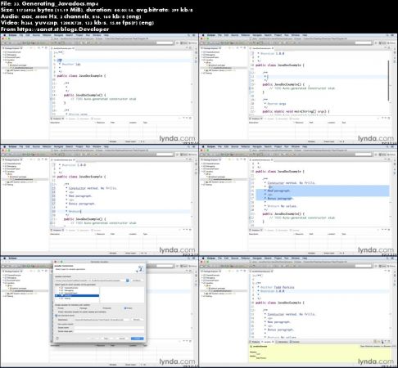Click 'public class JavaDocExample' line in top-left frame
398x368 pixels.
[81, 75]
